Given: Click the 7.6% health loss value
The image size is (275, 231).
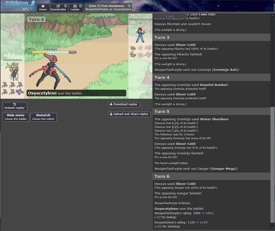Looking at the screenshot, I should click(175, 131).
